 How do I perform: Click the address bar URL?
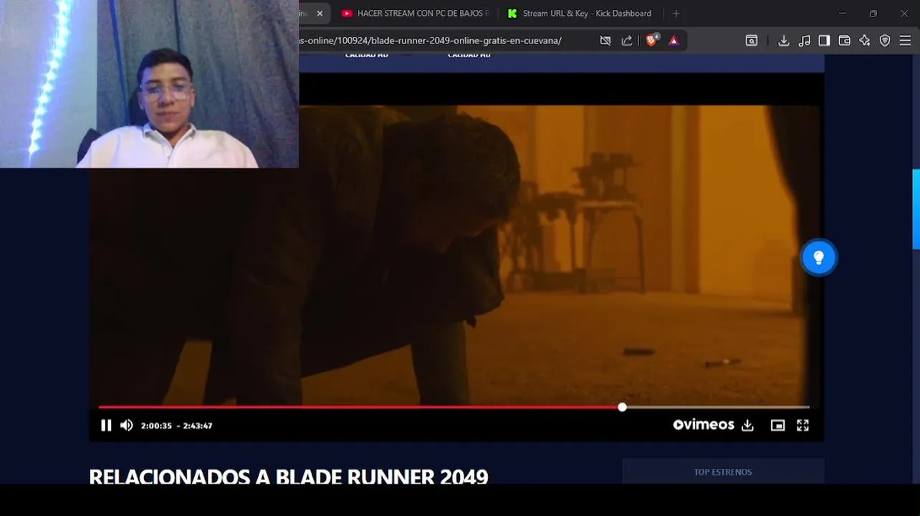point(430,41)
